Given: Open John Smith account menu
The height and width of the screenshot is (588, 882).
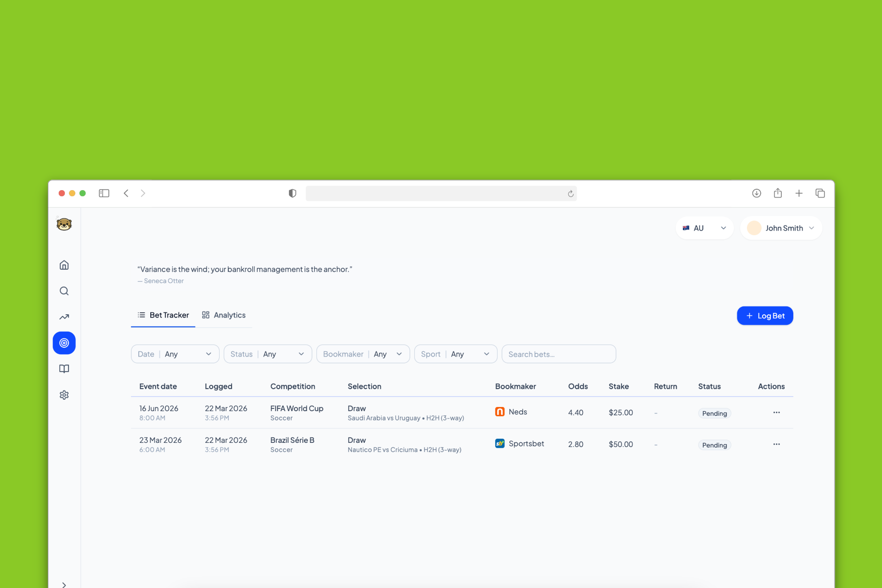Looking at the screenshot, I should (x=781, y=228).
